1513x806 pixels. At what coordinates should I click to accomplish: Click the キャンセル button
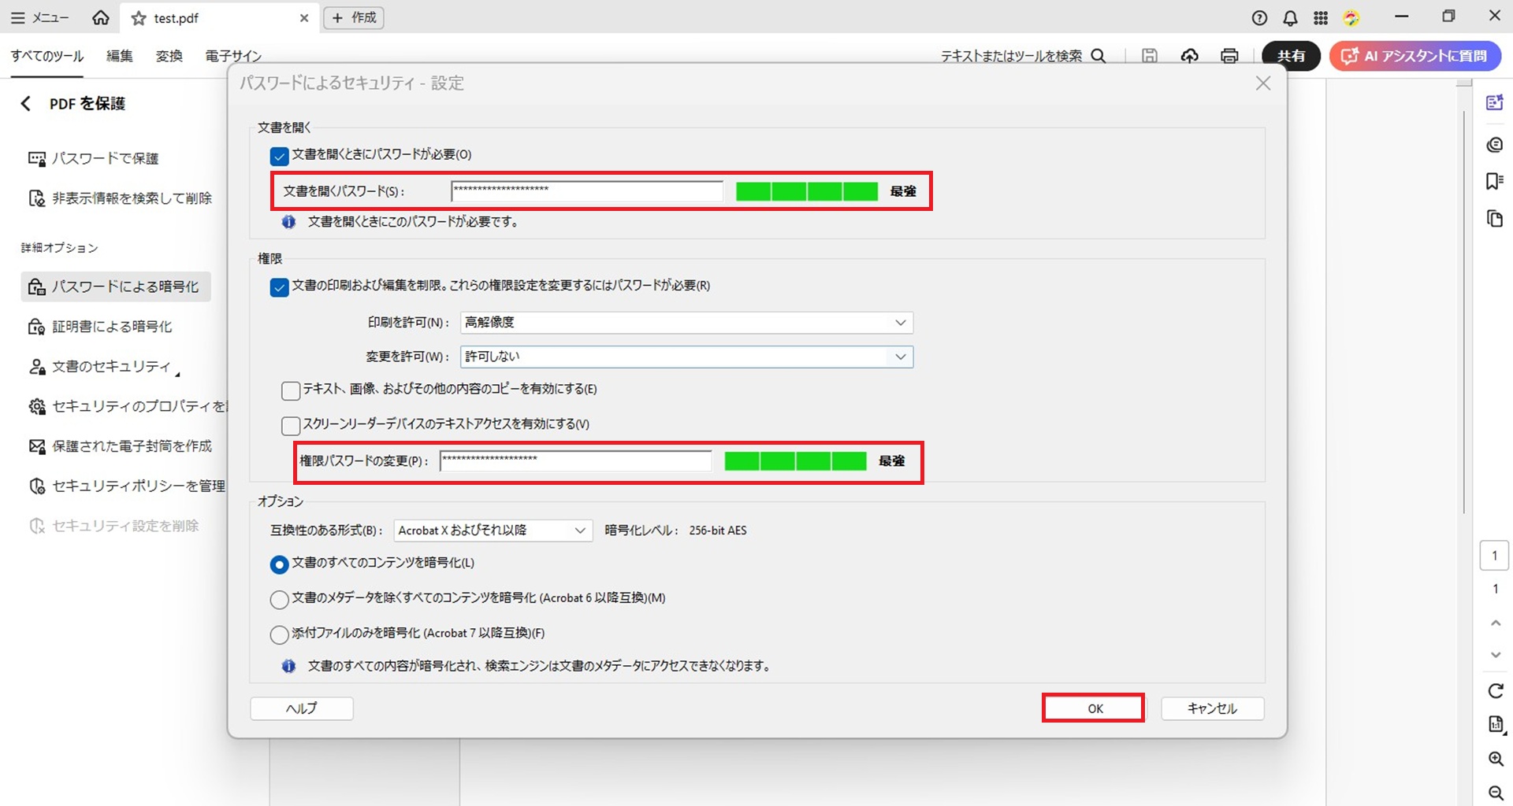pos(1212,708)
